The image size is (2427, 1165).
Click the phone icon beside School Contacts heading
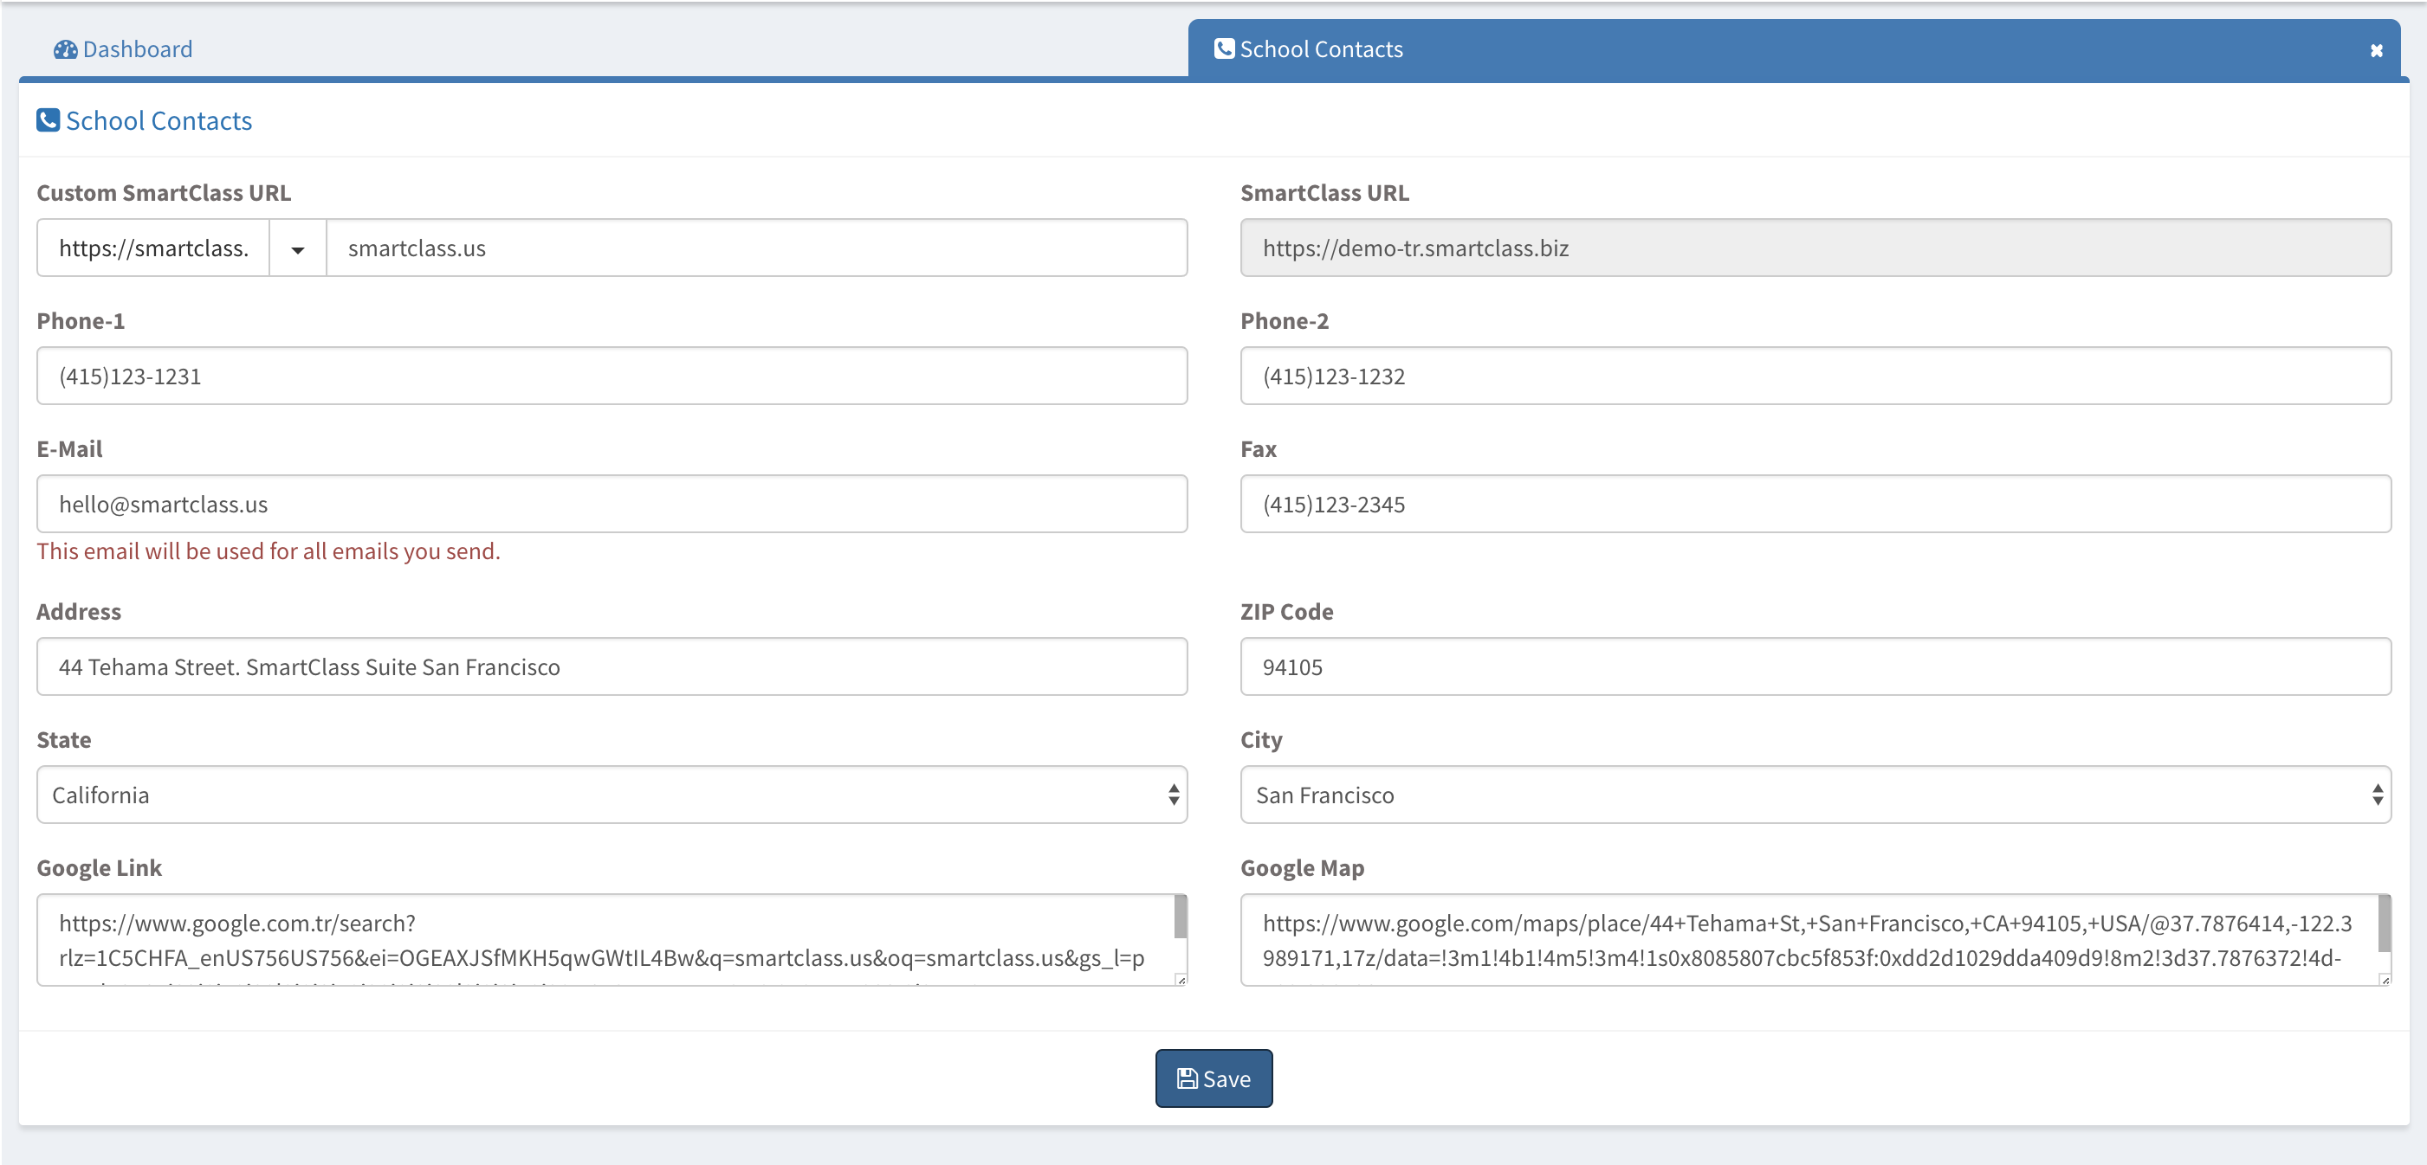point(48,120)
